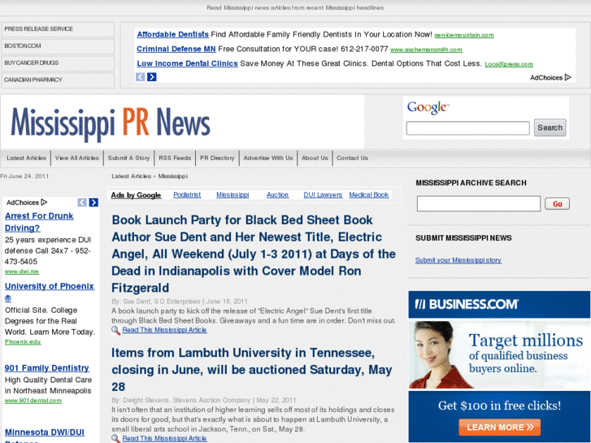This screenshot has width=591, height=443.
Task: Click servicemountain.com ad URL
Action: pos(464,36)
